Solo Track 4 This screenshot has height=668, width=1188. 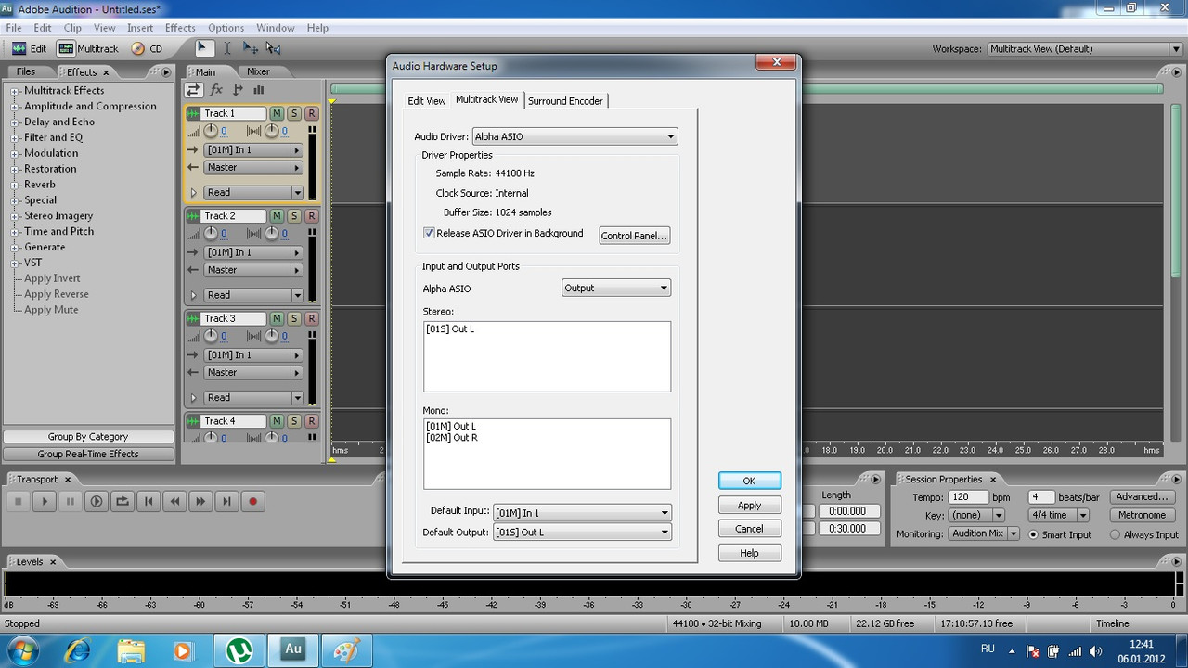pyautogui.click(x=294, y=421)
